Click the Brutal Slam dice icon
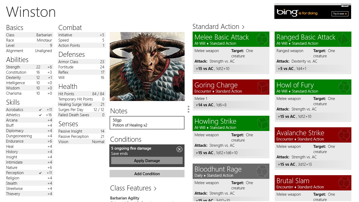 coord(344,183)
